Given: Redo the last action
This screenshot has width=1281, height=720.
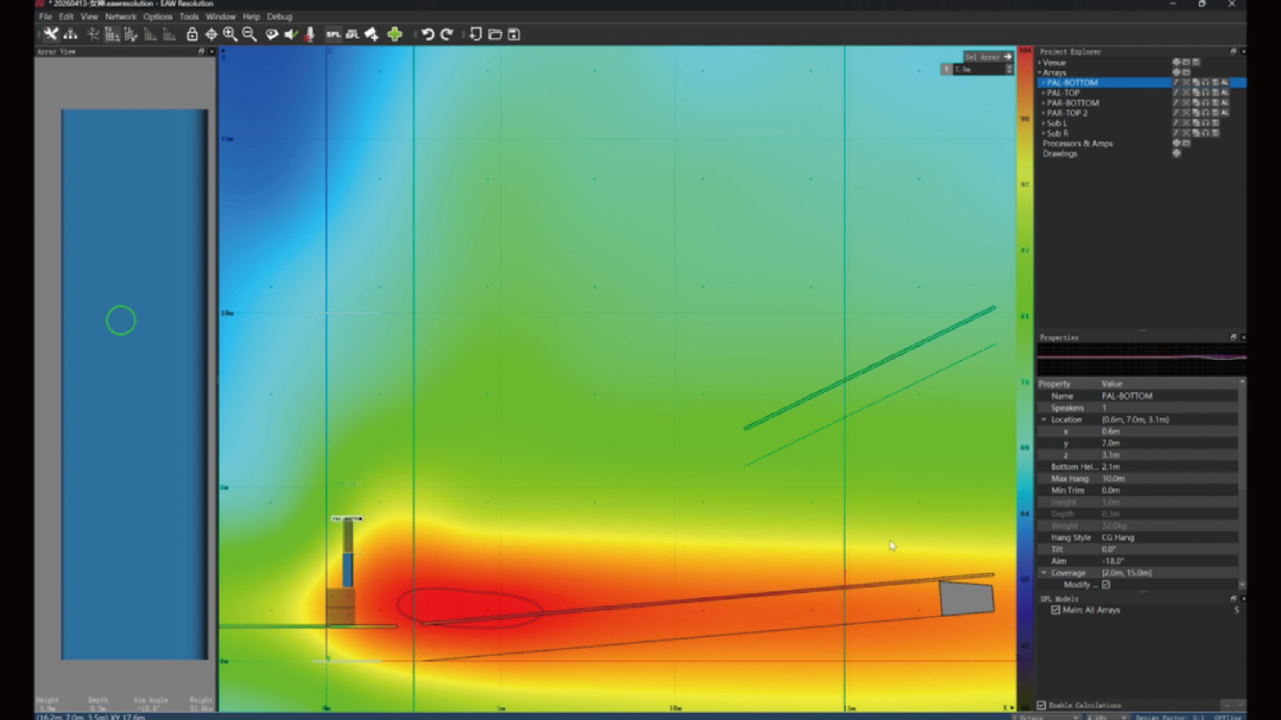Looking at the screenshot, I should tap(447, 35).
